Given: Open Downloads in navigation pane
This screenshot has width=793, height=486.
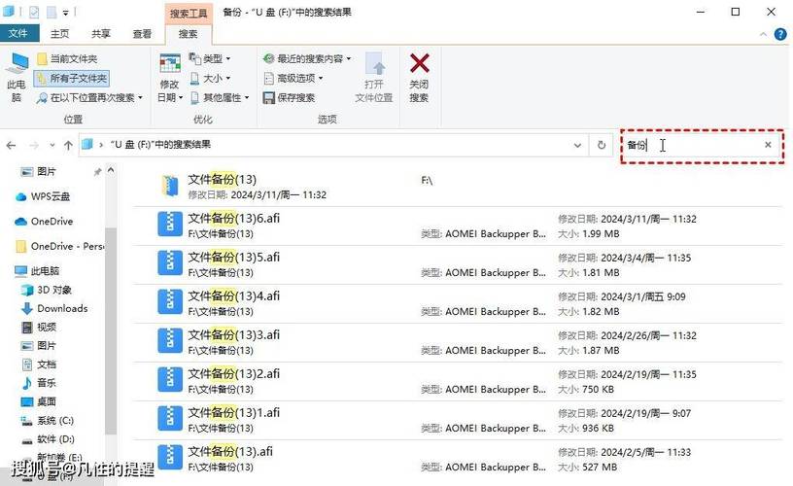Looking at the screenshot, I should [54, 308].
